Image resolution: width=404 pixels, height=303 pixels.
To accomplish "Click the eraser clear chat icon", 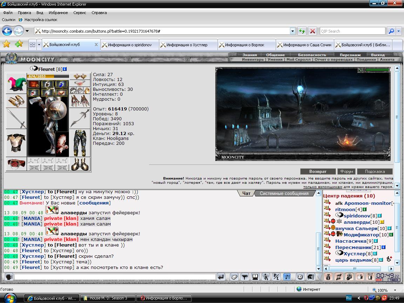I will coord(234,277).
